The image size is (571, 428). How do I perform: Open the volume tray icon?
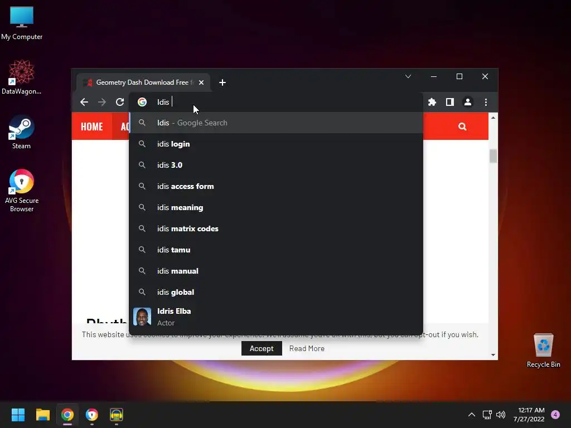[501, 415]
